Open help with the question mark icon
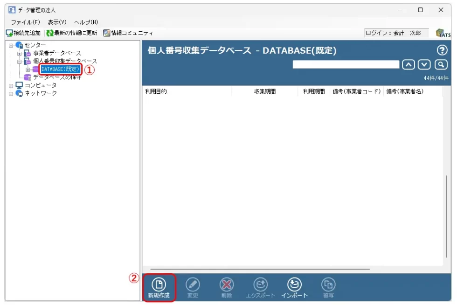Screen dimensions: 457x305 [442, 50]
